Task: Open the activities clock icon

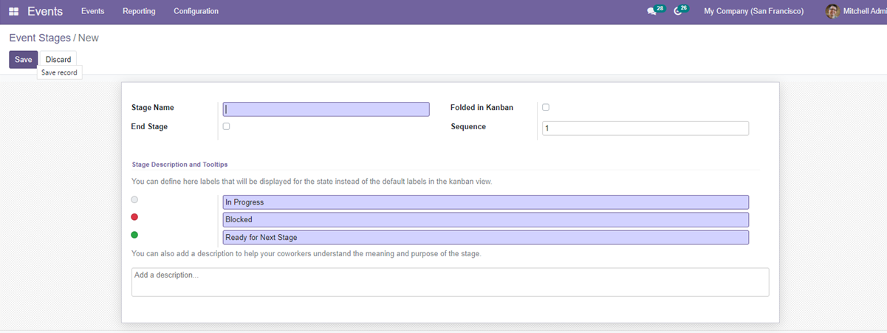Action: 678,11
